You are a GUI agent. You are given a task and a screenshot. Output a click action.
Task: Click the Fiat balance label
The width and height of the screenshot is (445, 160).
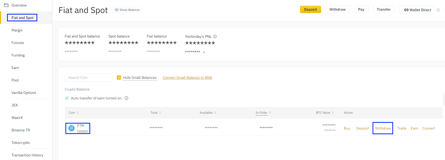tap(157, 36)
